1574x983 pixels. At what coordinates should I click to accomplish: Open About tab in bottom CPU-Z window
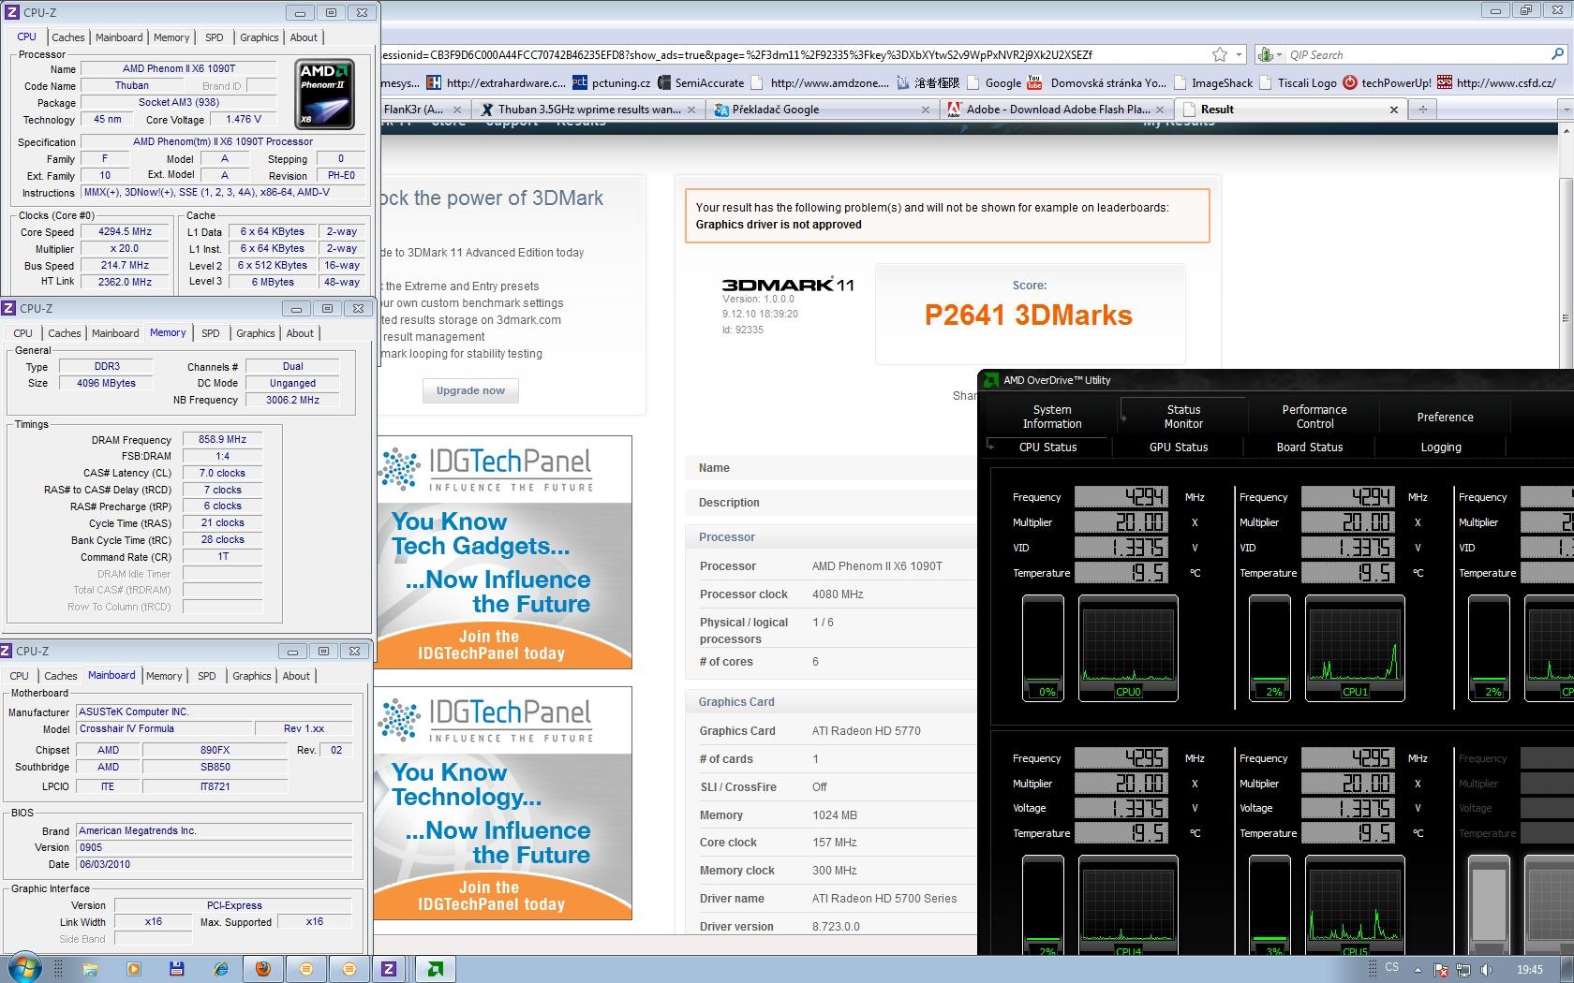tap(296, 676)
